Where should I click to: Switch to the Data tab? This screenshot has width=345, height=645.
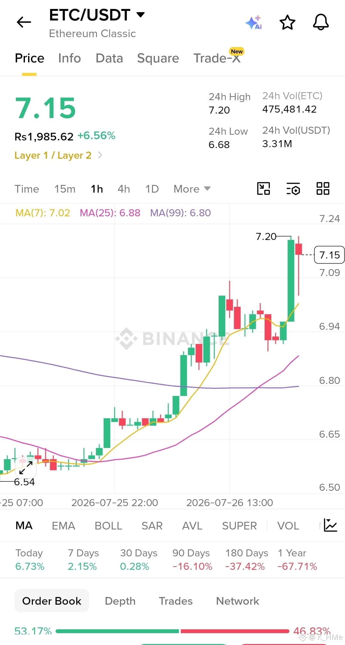109,58
